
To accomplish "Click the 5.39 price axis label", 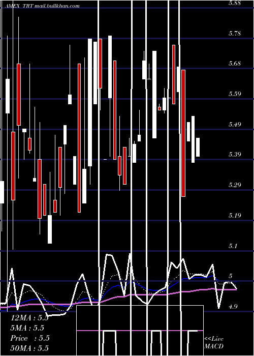I will tap(235, 155).
